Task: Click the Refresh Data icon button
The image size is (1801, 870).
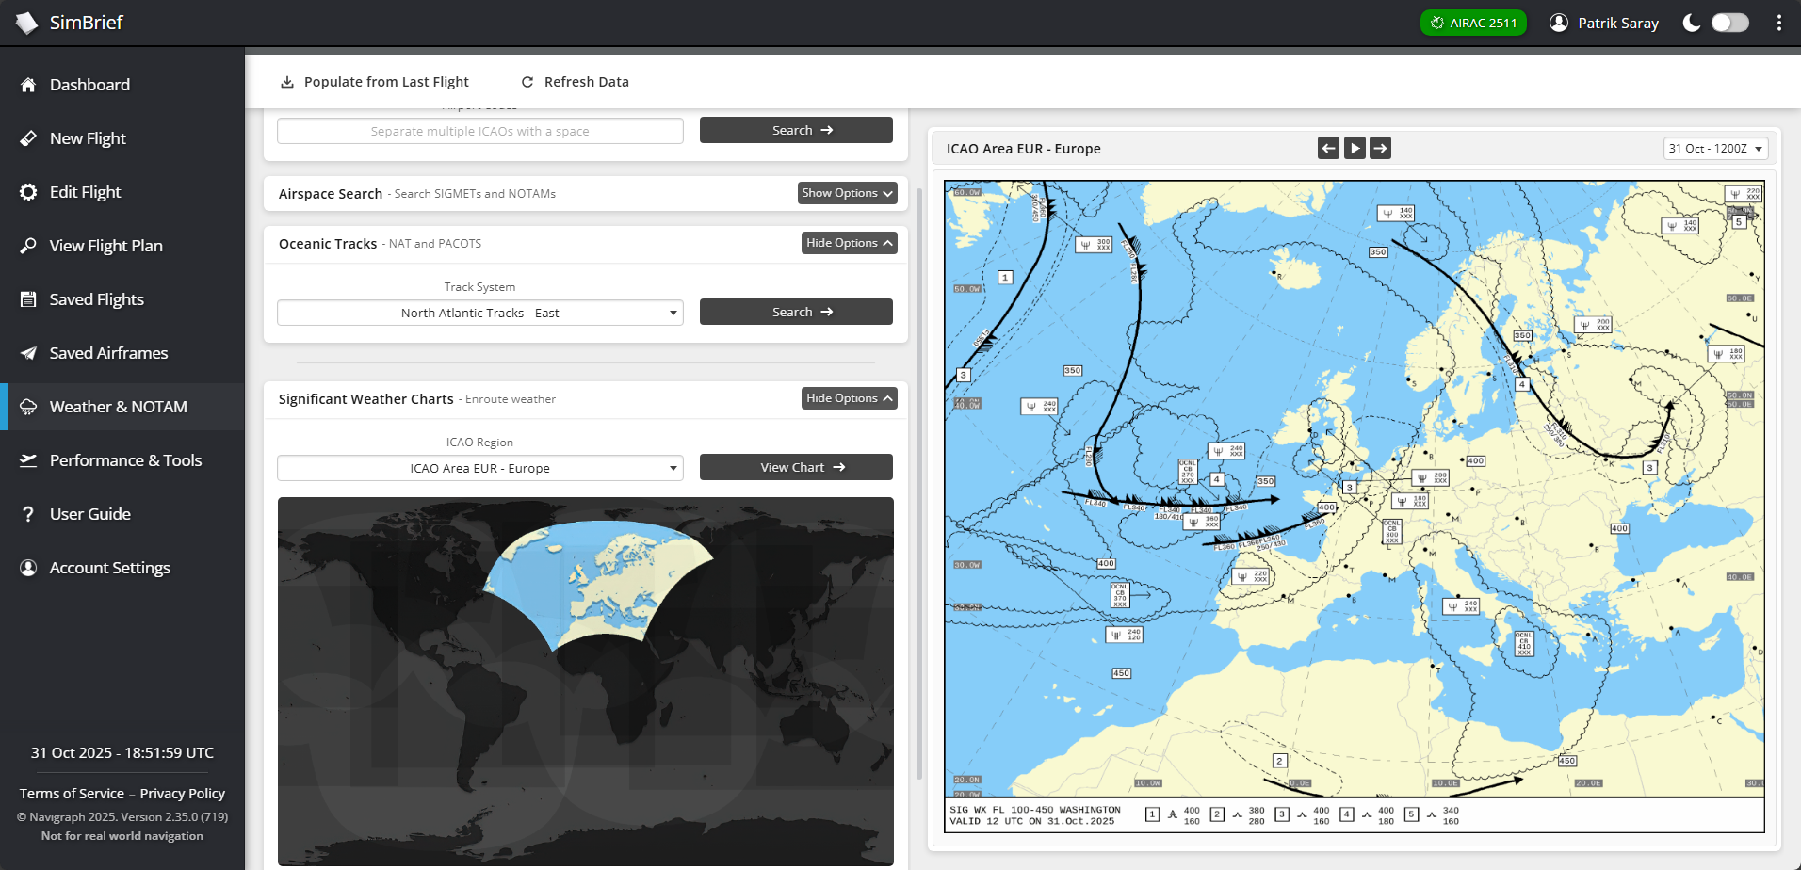Action: click(527, 82)
